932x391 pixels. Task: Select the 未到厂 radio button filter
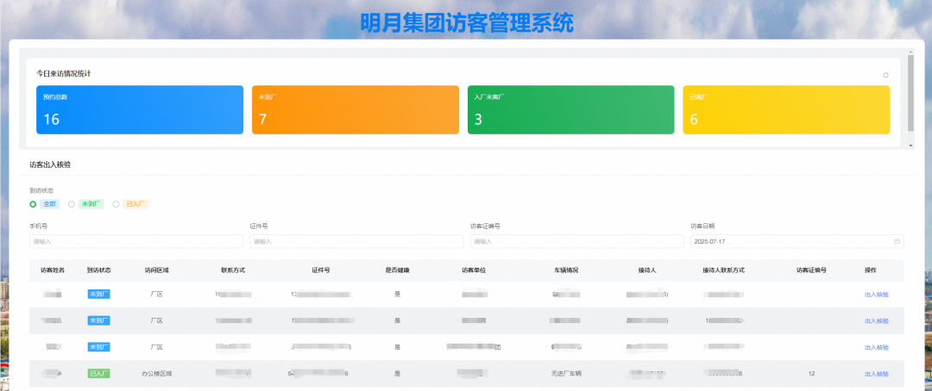coord(72,204)
